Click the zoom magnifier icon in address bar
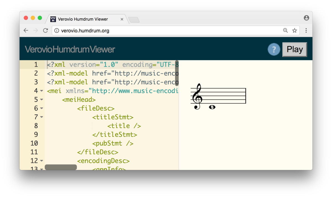Viewport: 332px width, 198px height. click(x=286, y=30)
